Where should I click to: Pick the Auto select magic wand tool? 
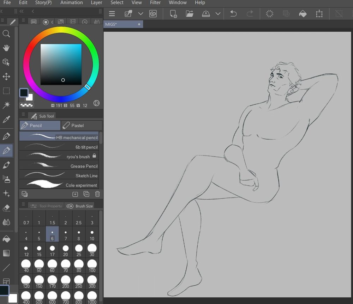click(6, 105)
